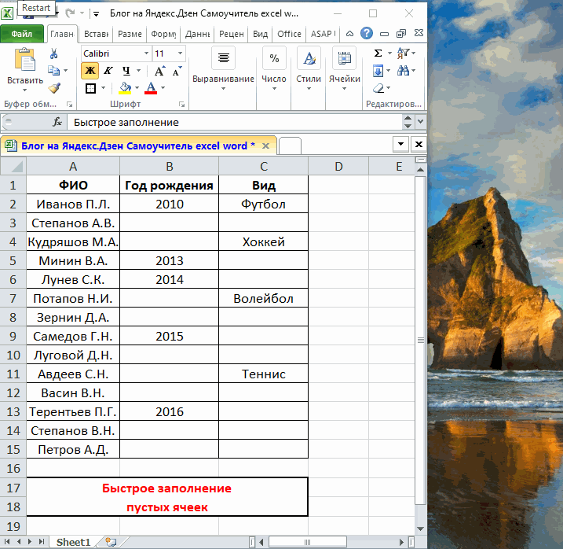Open Выравнивание alignment group
Viewport: 563px width, 549px height.
click(x=223, y=68)
